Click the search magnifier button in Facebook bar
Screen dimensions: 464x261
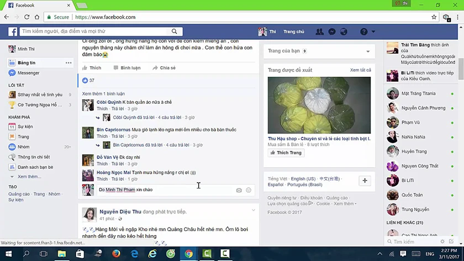click(x=175, y=31)
